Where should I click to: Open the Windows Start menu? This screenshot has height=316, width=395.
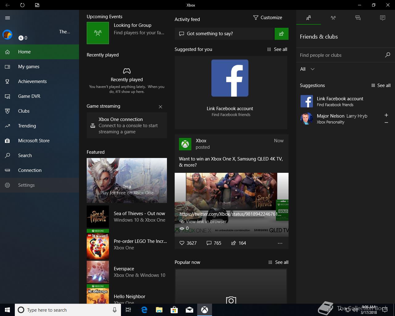7,310
